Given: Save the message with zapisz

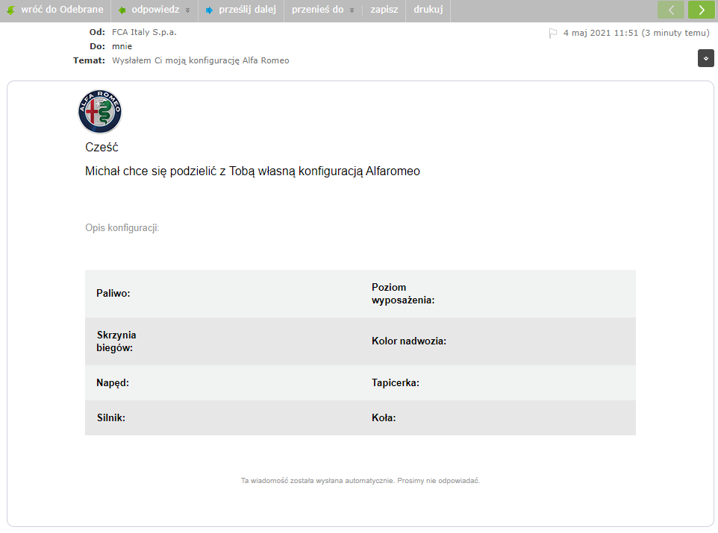Looking at the screenshot, I should click(384, 10).
